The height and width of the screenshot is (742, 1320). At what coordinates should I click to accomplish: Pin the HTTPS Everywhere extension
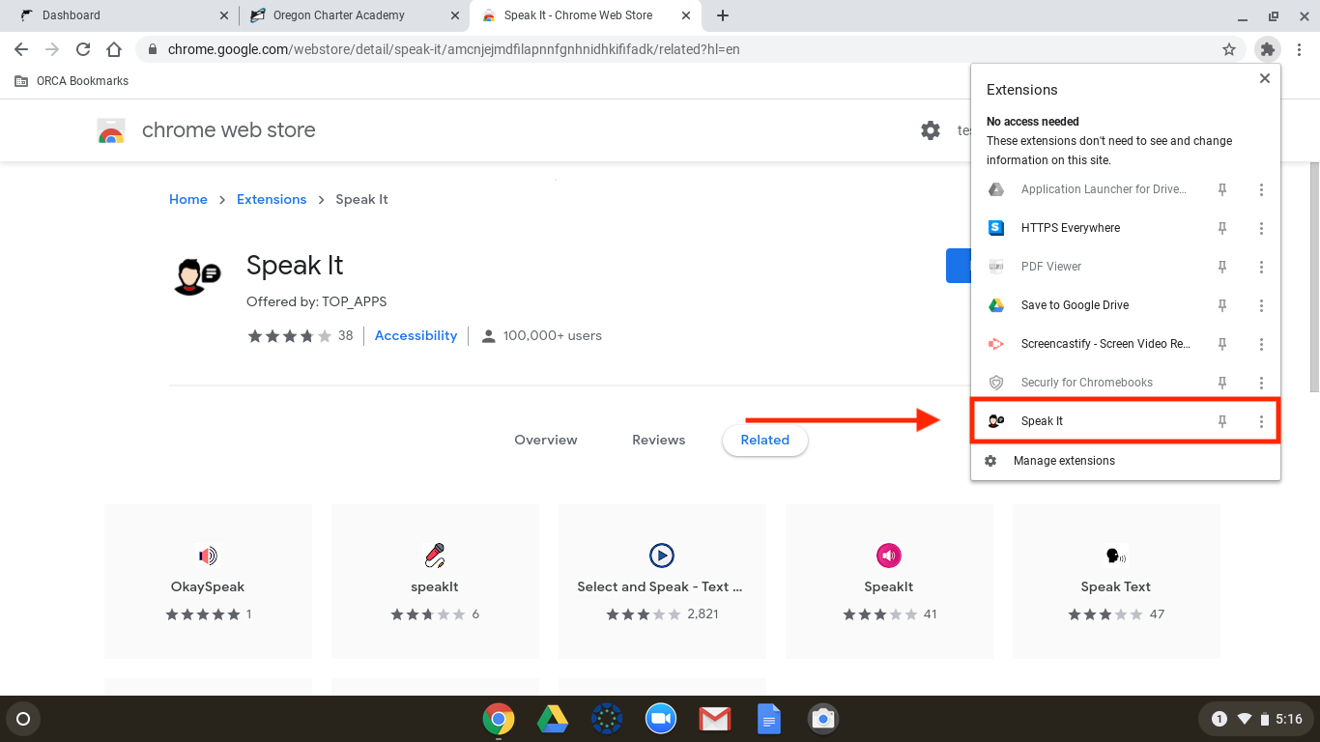[x=1222, y=228]
